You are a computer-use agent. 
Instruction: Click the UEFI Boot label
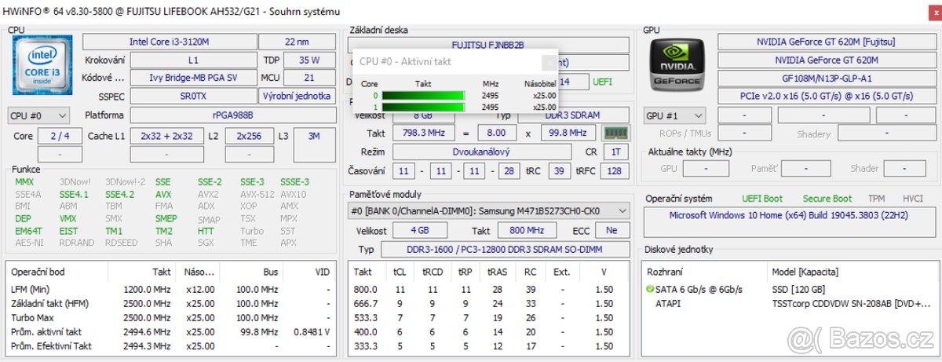click(x=762, y=199)
